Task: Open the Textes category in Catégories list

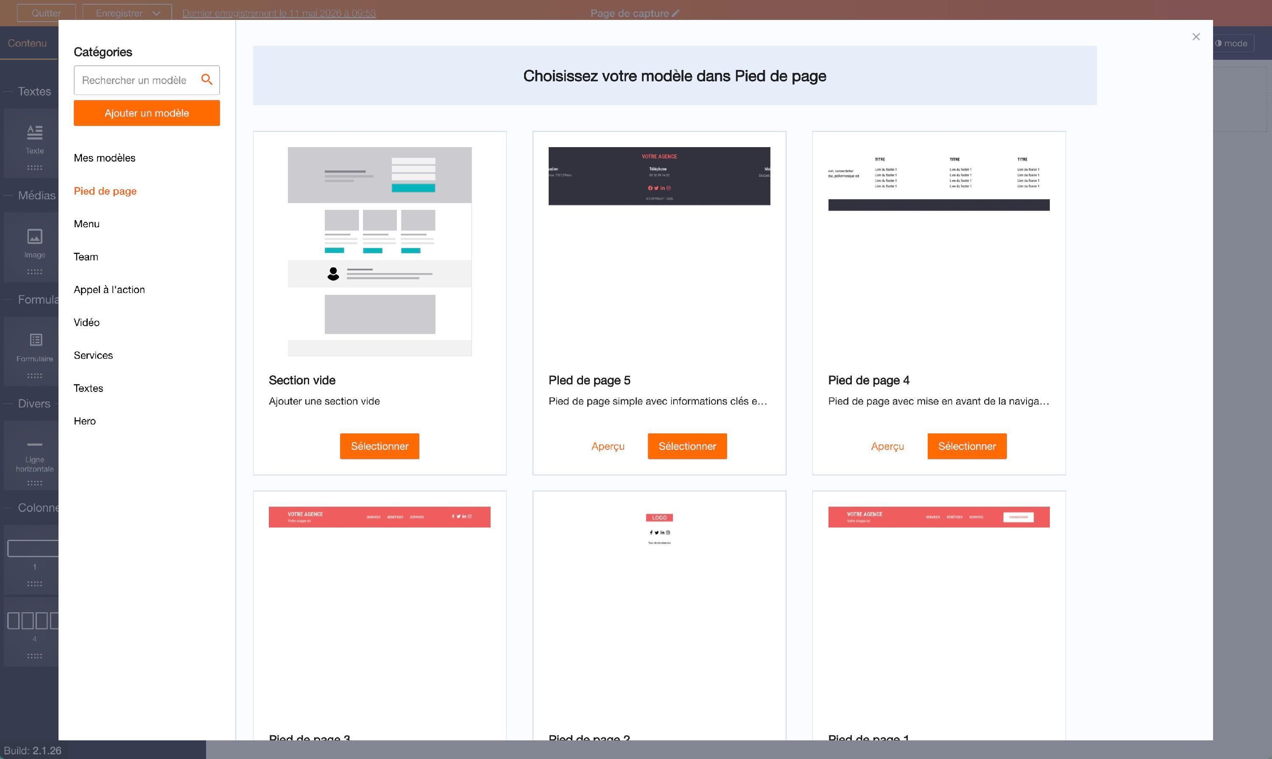Action: point(88,388)
